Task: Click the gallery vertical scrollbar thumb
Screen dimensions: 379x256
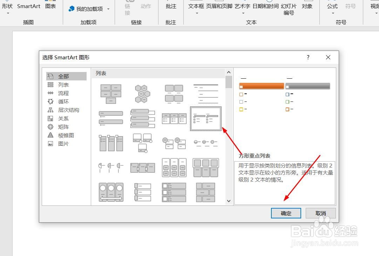Action: click(x=229, y=82)
